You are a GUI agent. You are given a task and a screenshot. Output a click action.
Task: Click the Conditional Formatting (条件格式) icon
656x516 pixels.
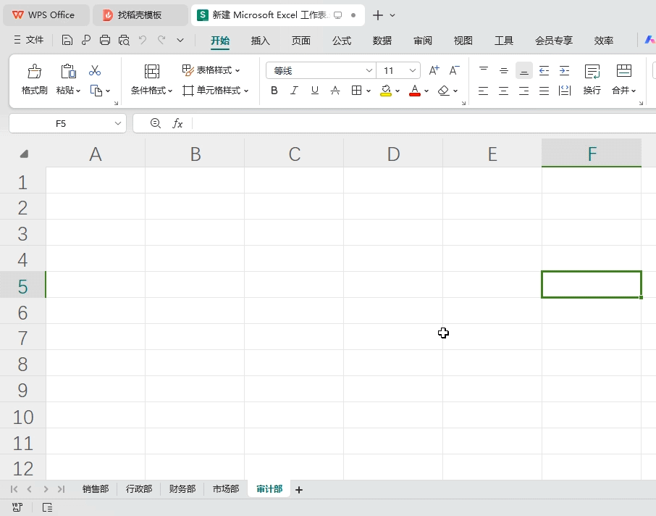pyautogui.click(x=152, y=71)
